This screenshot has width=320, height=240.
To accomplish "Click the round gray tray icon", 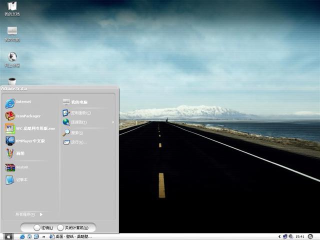I will point(290,236).
